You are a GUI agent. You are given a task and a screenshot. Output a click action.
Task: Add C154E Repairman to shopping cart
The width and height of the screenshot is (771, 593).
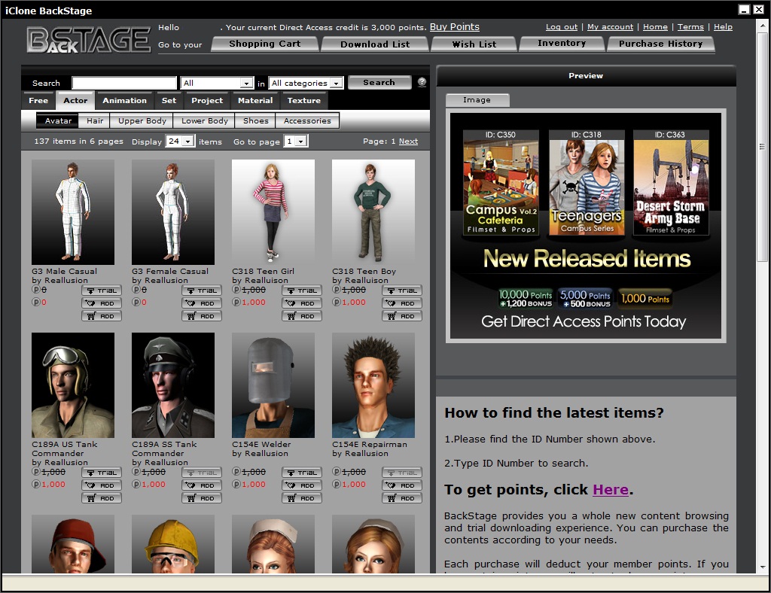click(402, 498)
